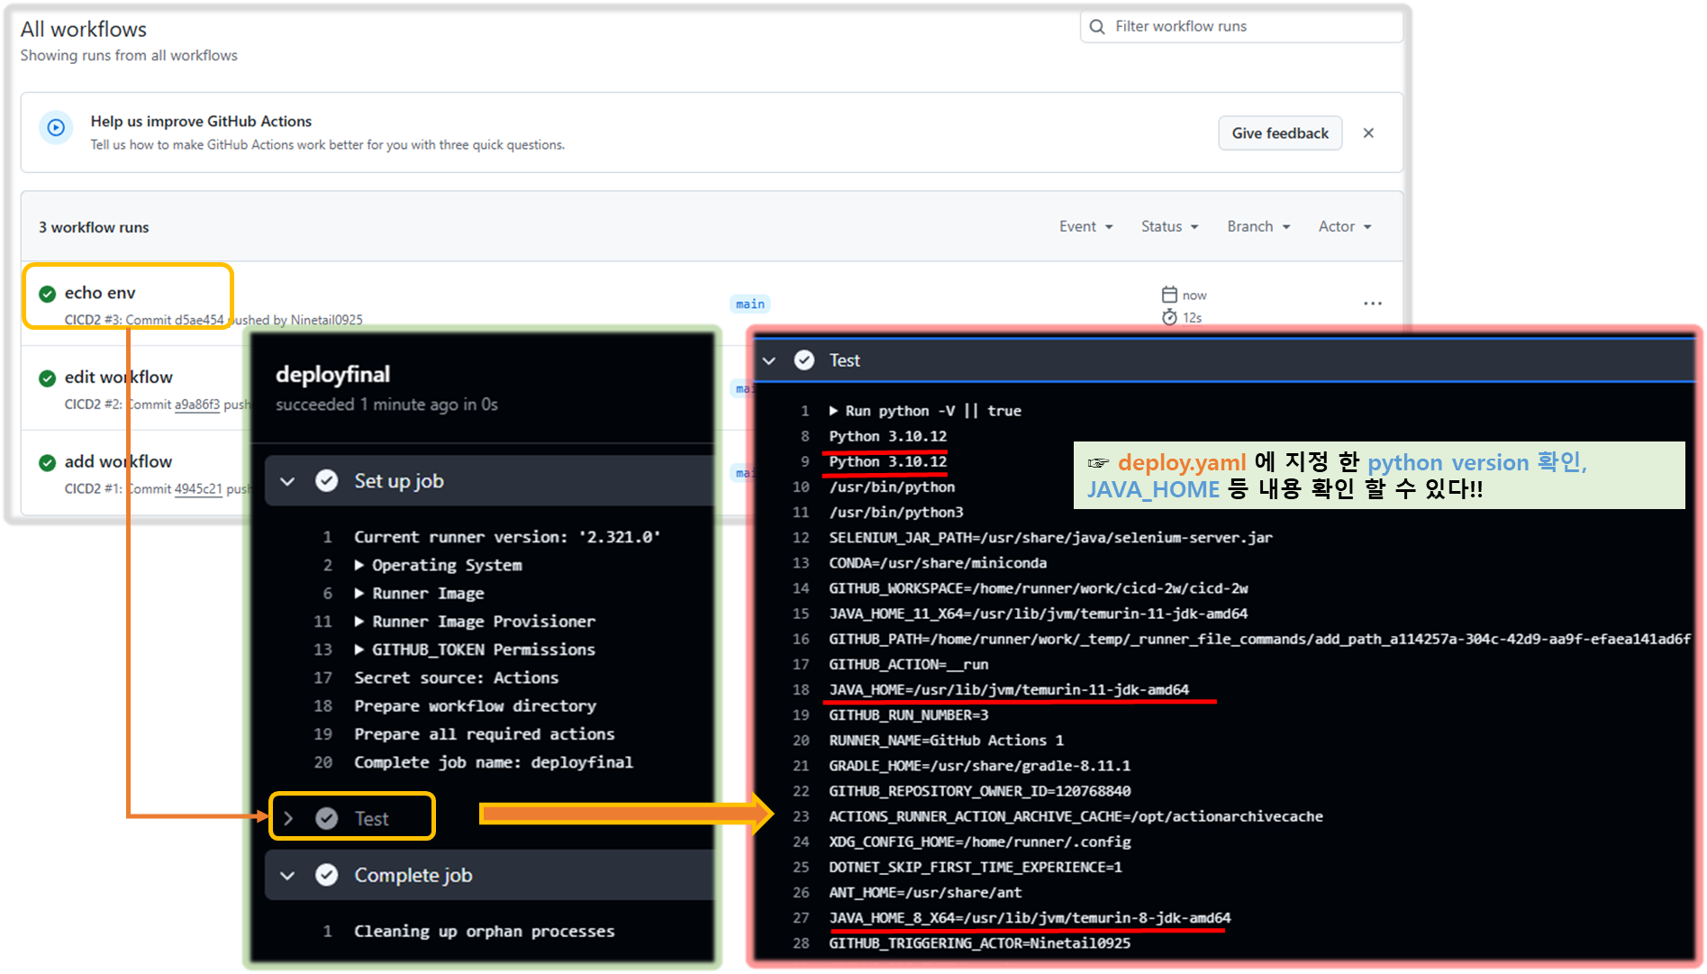1707x974 pixels.
Task: Collapse the Set up job step
Action: pyautogui.click(x=287, y=481)
